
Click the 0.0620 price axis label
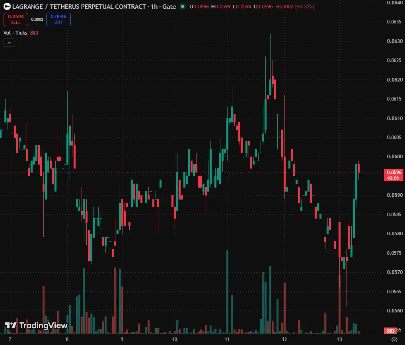[395, 80]
